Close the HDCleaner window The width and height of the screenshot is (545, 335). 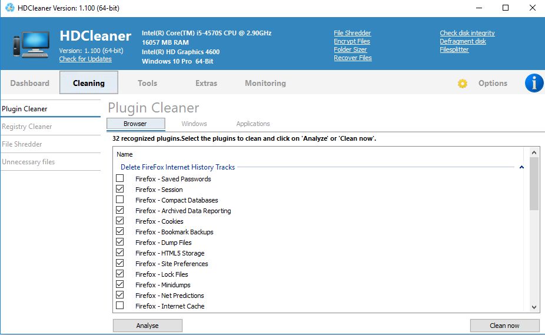(x=532, y=8)
